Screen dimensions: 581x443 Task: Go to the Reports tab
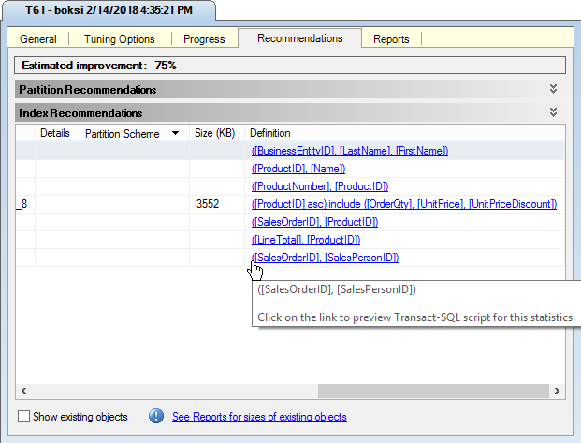[391, 39]
